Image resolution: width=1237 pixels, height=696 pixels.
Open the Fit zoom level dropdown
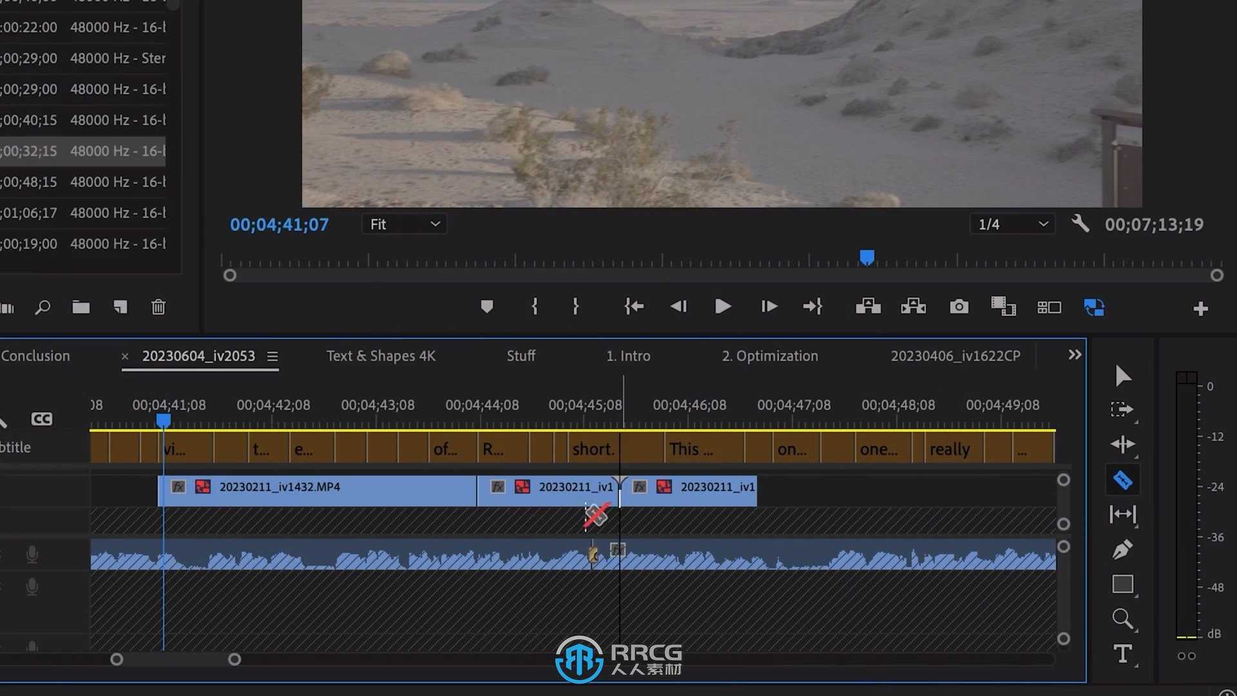404,224
